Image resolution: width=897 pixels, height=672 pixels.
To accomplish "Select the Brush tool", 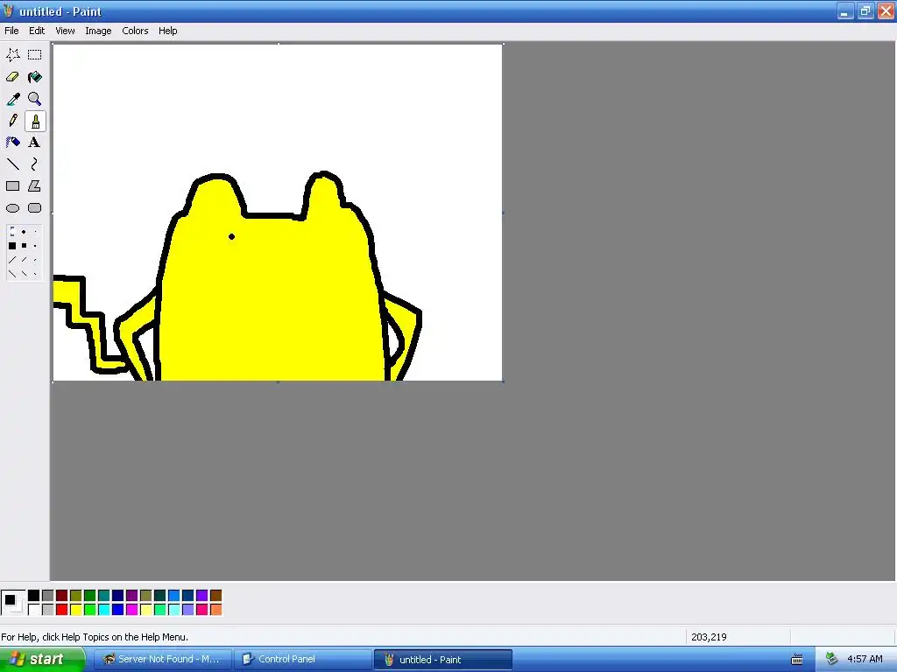I will [35, 121].
